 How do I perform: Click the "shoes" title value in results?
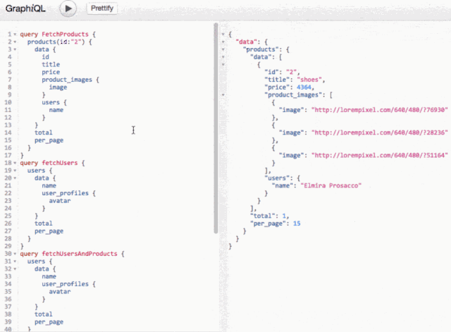(309, 80)
